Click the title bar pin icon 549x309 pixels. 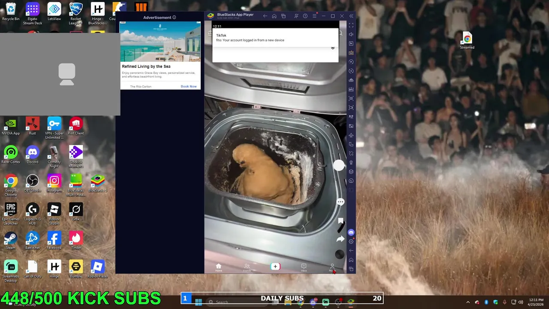[296, 16]
